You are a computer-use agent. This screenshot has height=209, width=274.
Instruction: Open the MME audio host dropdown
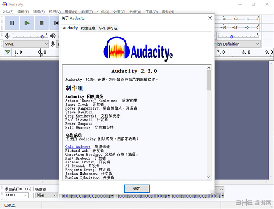pos(26,44)
